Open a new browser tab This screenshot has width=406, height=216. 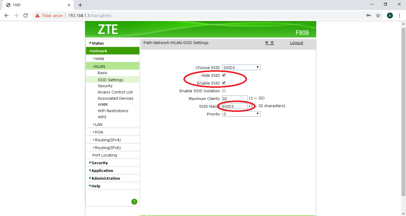coord(80,5)
